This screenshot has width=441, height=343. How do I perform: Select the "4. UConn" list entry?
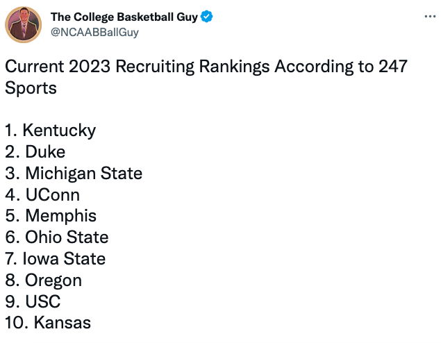(42, 194)
